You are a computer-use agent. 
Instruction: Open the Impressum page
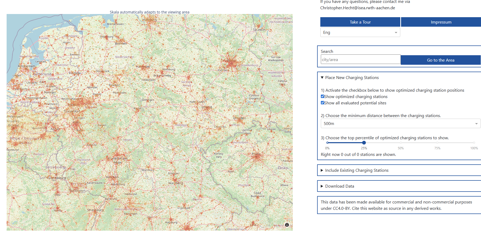(x=441, y=22)
